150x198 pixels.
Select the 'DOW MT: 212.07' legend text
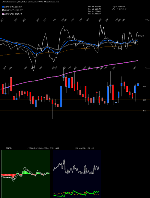pyautogui.click(x=13, y=10)
